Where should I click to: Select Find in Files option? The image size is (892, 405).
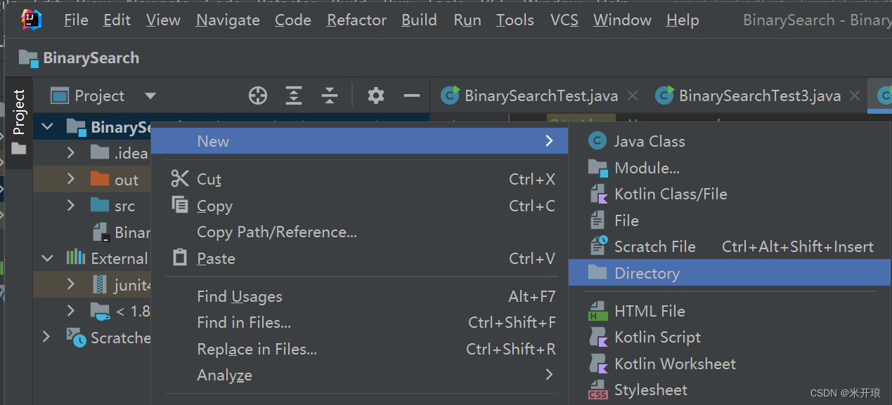click(x=244, y=323)
